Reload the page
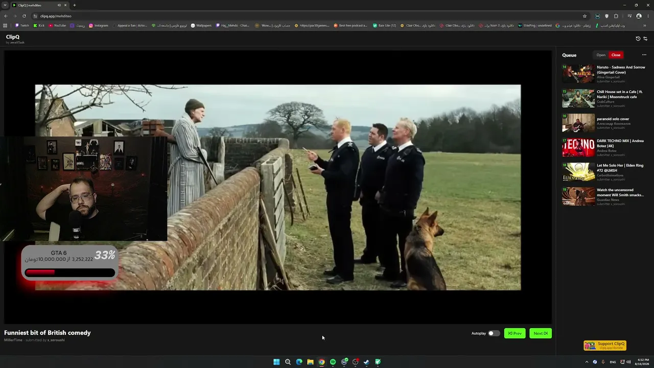This screenshot has height=368, width=654. point(24,16)
